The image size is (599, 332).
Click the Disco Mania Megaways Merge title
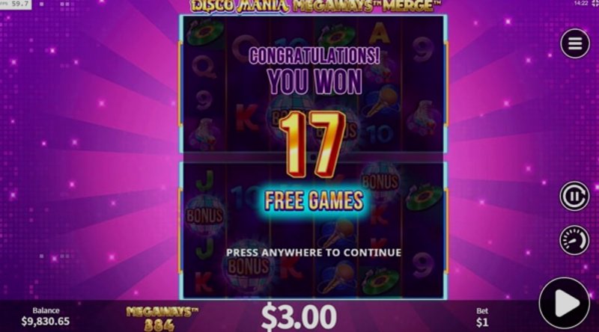click(x=315, y=6)
